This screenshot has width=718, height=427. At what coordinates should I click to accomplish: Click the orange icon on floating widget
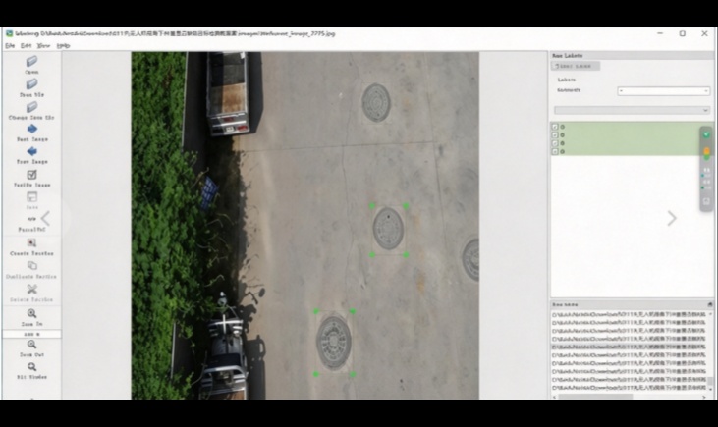(x=706, y=151)
